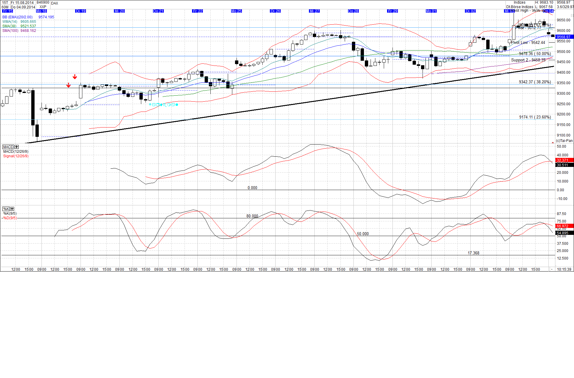
Task: Select the %D(9/5) legend text
Action: click(9, 218)
